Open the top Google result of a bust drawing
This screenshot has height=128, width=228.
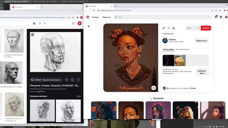point(14,41)
